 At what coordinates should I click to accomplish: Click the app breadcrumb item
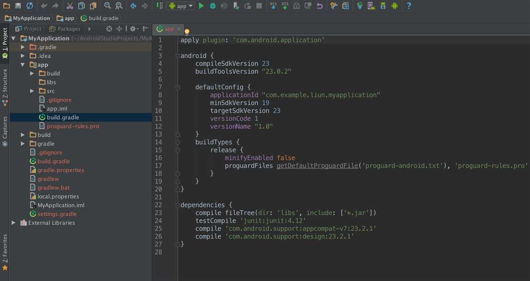pos(66,18)
